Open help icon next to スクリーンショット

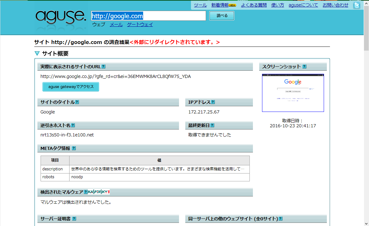[305, 67]
